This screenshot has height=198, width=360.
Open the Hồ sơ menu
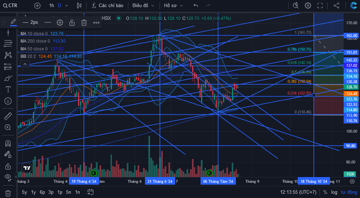click(173, 6)
